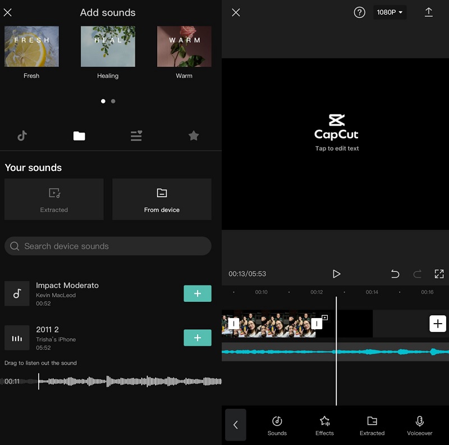The height and width of the screenshot is (445, 449).
Task: Open the 1080P resolution dropdown
Action: [390, 12]
